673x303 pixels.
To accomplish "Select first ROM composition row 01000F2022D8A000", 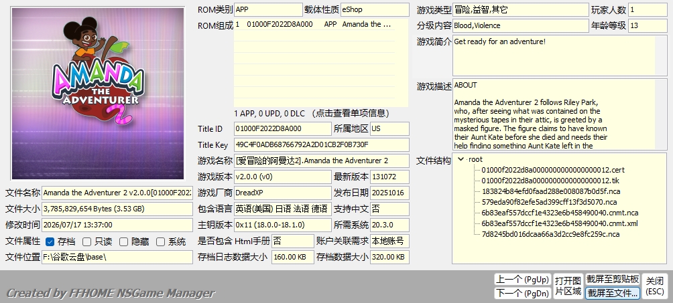I will pyautogui.click(x=314, y=25).
